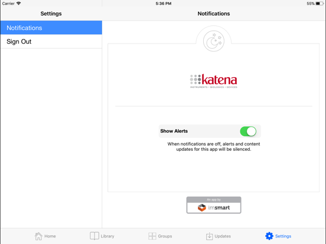Choose Sign Out from the settings list
The width and height of the screenshot is (326, 244).
click(x=51, y=41)
